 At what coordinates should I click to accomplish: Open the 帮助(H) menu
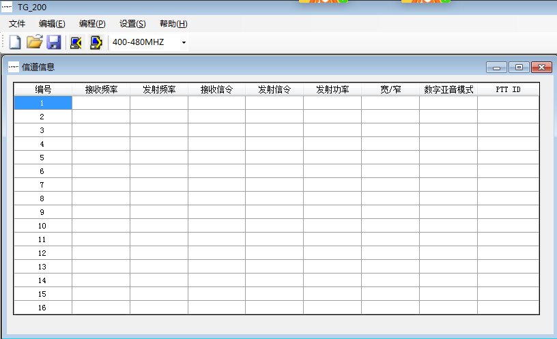(173, 24)
